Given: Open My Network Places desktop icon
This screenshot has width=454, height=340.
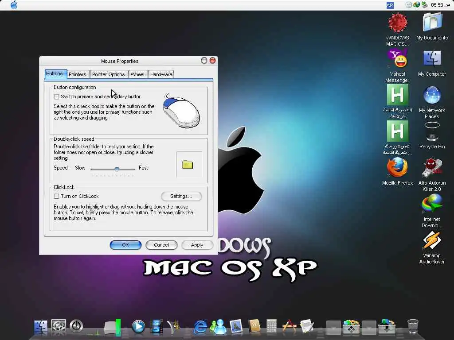Looking at the screenshot, I should point(432,102).
